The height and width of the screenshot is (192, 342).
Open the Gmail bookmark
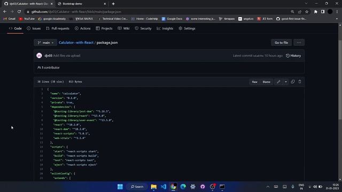[10, 19]
